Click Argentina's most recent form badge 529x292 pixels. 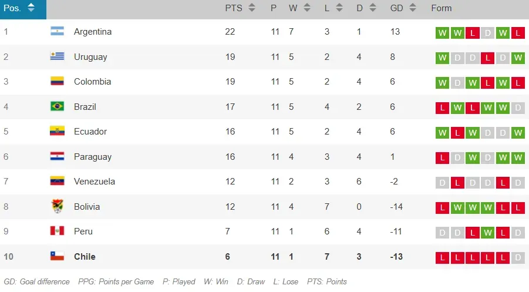(x=517, y=33)
